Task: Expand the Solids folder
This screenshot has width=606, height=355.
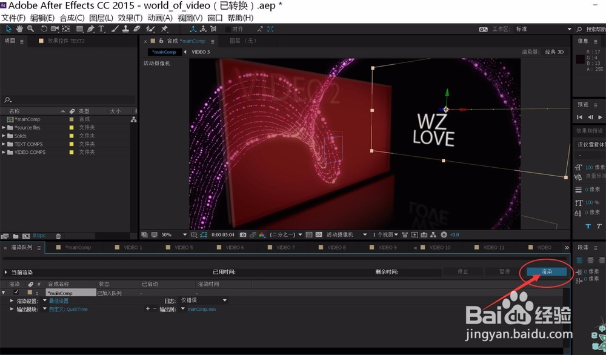Action: [x=4, y=136]
